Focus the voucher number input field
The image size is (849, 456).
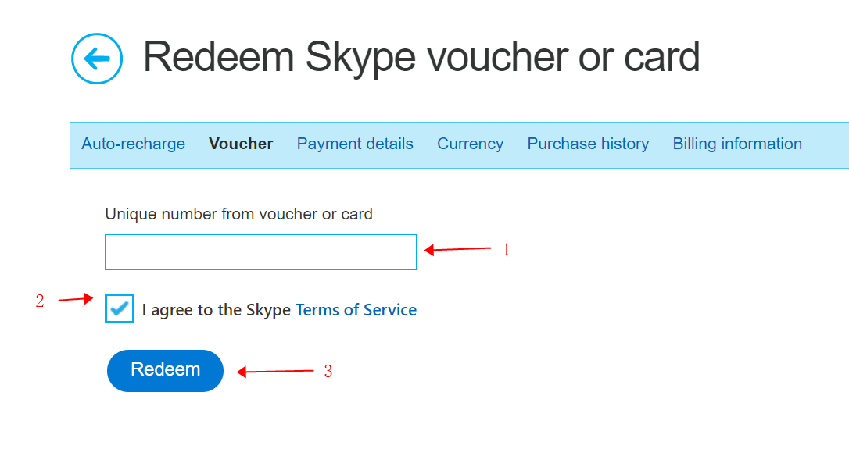pyautogui.click(x=260, y=252)
